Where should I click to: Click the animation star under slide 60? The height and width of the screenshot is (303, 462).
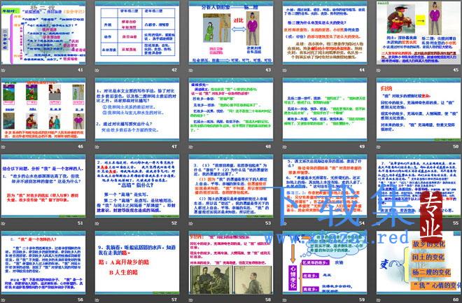click(378, 300)
